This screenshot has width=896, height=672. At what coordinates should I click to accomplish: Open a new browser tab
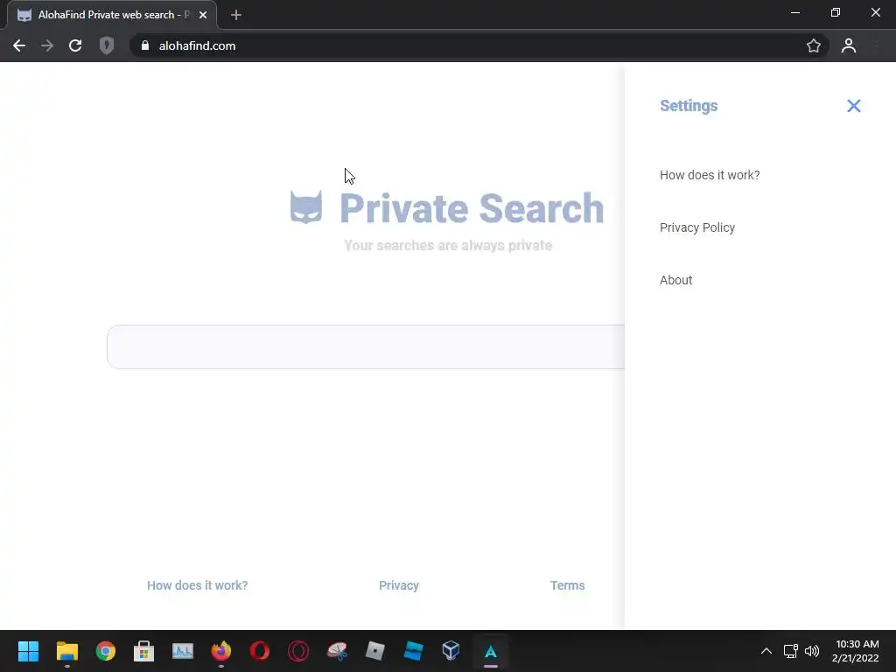236,15
